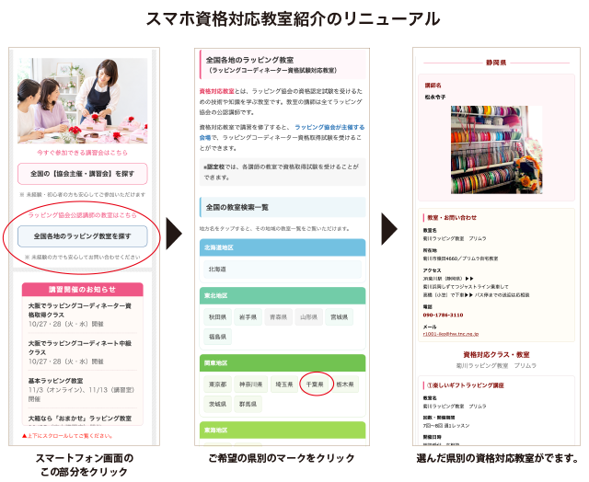Image resolution: width=589 pixels, height=482 pixels.
Task: Select 群馬県 prefecture button
Action: pyautogui.click(x=248, y=404)
